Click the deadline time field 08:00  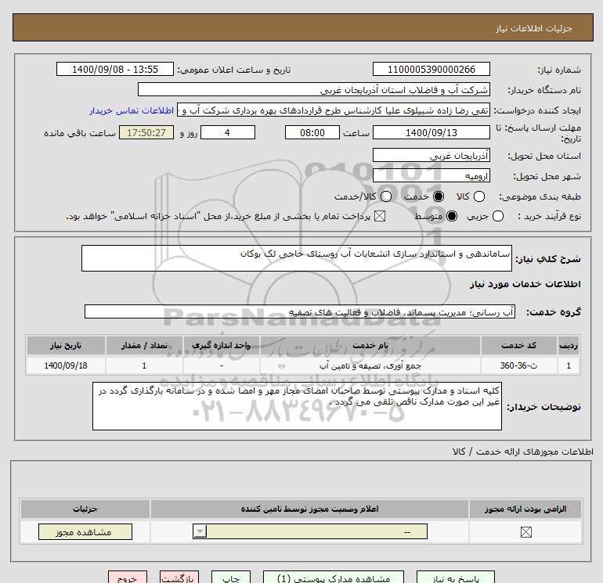coord(312,132)
